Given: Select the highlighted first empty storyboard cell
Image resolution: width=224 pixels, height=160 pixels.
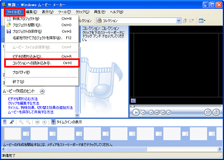Looking at the screenshot, I should (12, 134).
